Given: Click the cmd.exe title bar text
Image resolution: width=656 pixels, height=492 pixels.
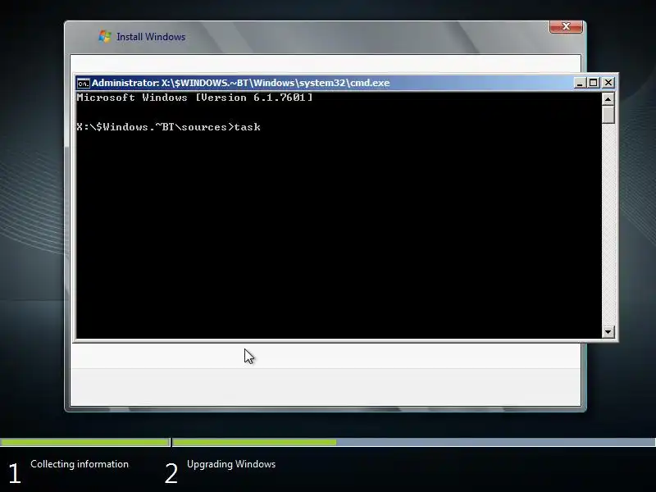Looking at the screenshot, I should click(x=240, y=83).
